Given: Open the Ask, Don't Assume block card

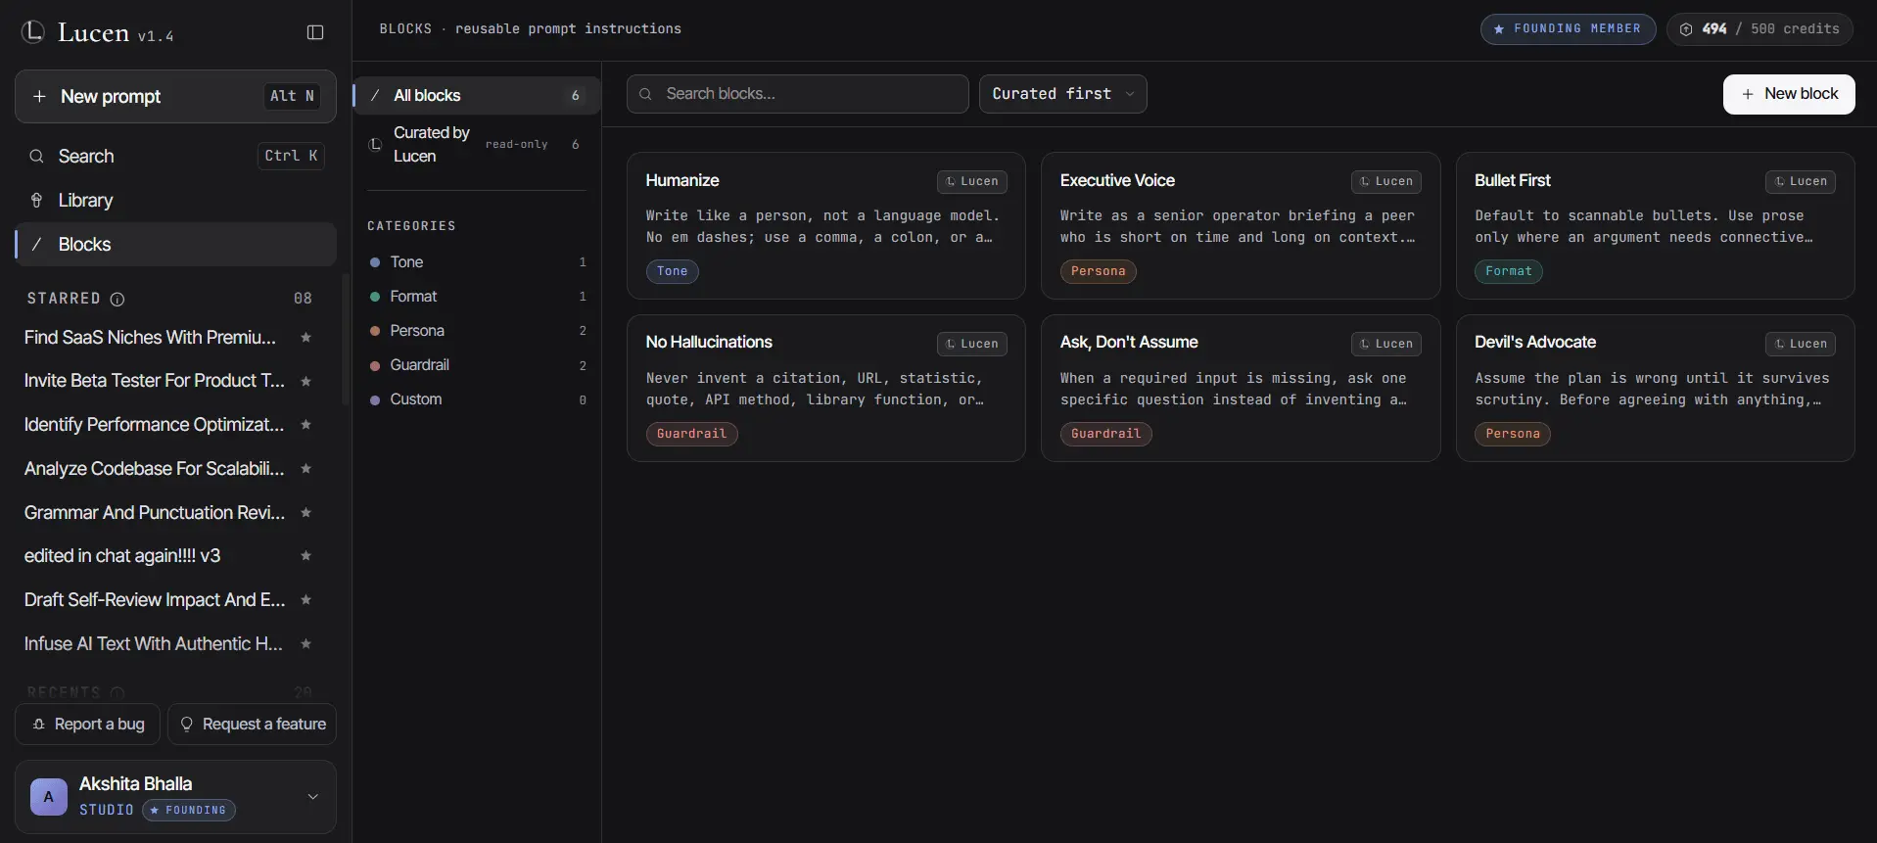Looking at the screenshot, I should pyautogui.click(x=1241, y=388).
